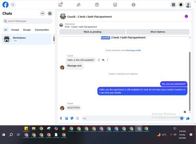
Task: Open the $750 2 beds listing summary
Action: pos(81,27)
